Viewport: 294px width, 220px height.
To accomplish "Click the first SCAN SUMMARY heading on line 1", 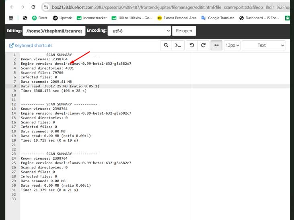I will (x=59, y=55).
